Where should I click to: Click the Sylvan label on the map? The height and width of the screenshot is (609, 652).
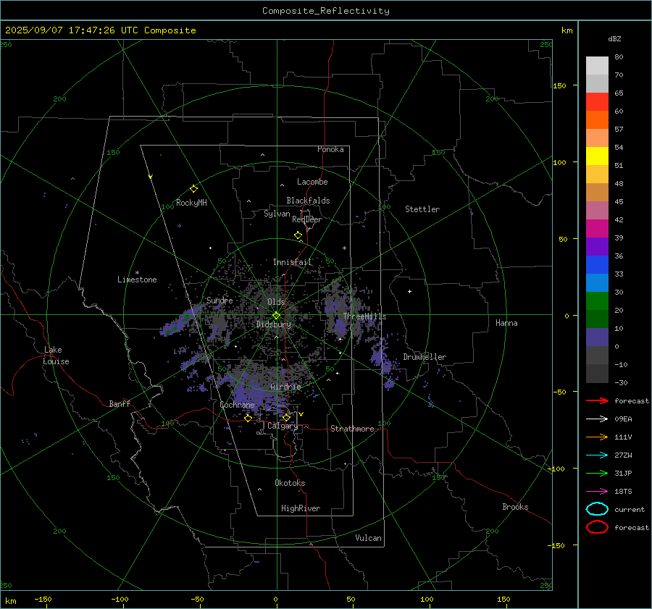277,214
